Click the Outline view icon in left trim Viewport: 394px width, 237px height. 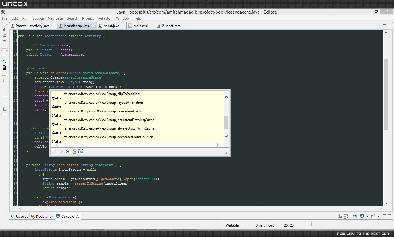[x=4, y=61]
